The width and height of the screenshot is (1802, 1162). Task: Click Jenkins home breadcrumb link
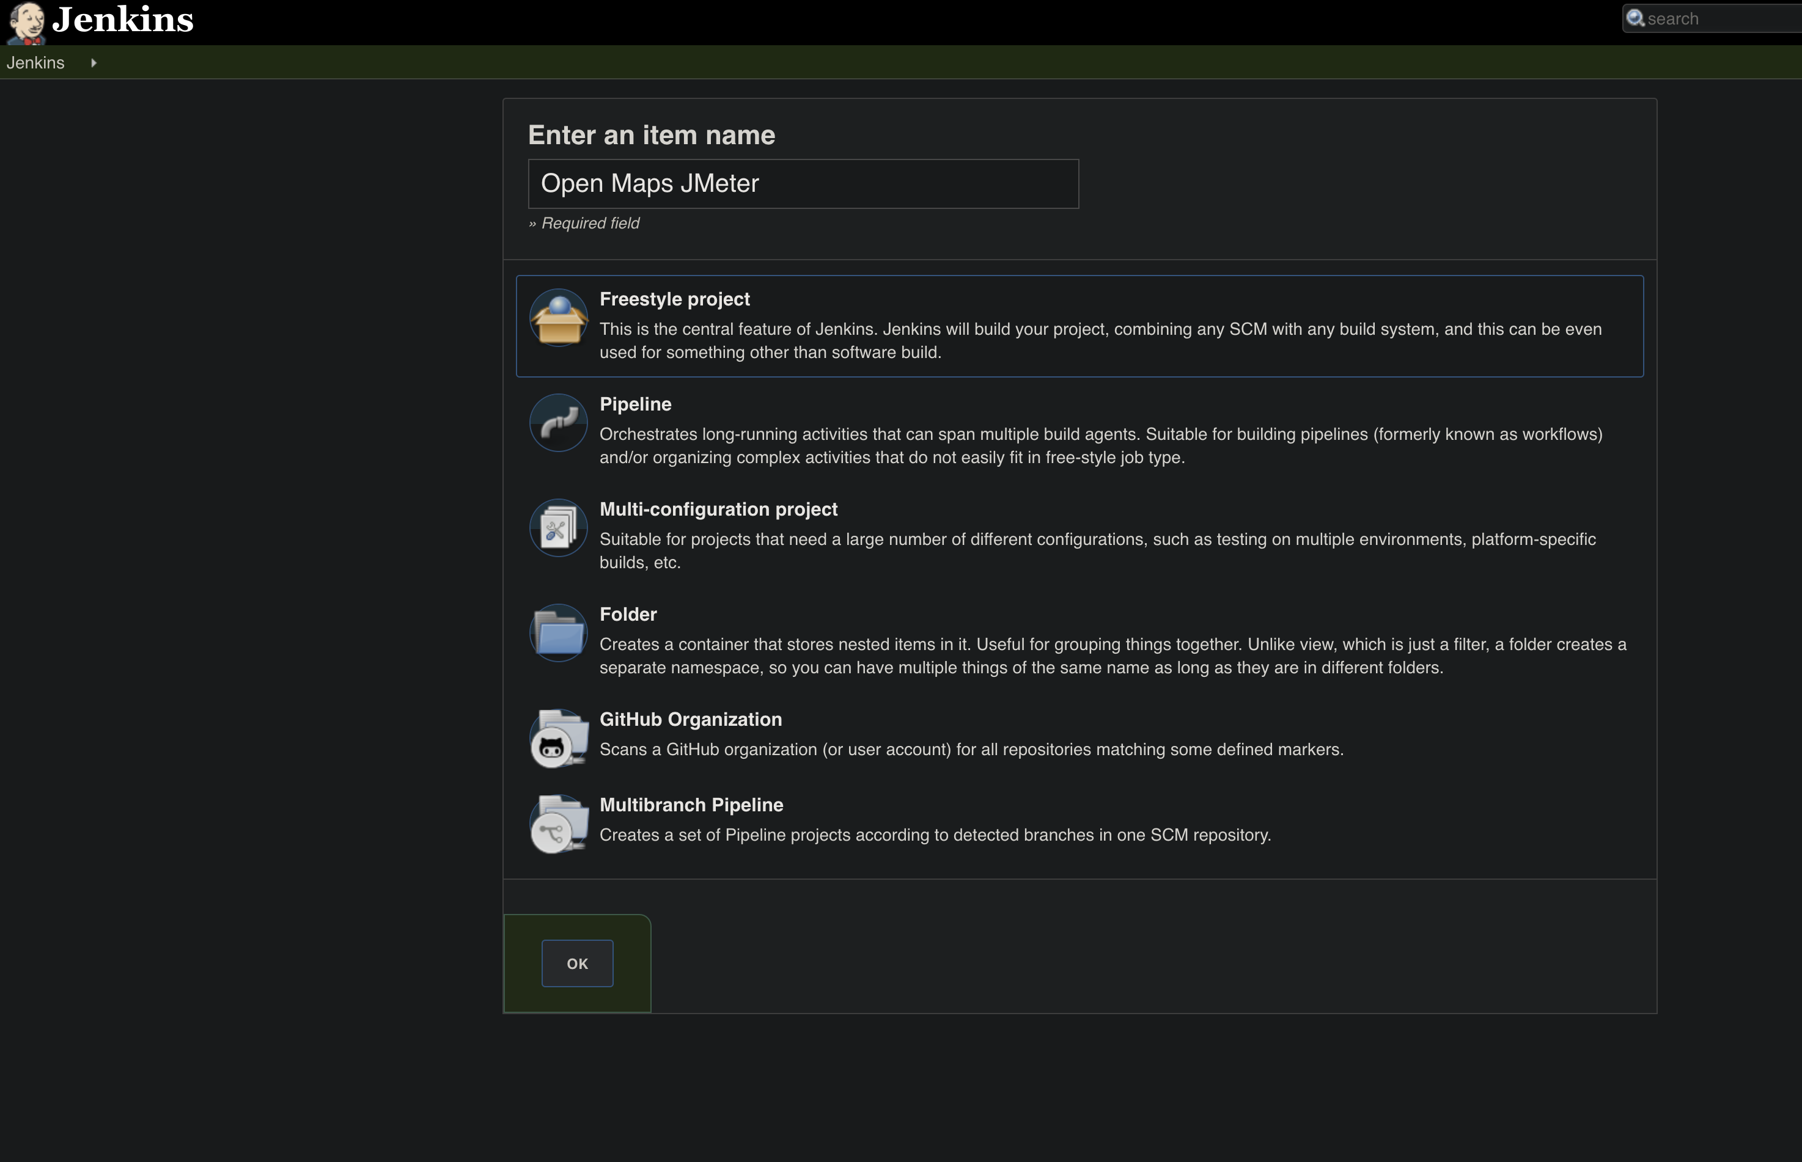pyautogui.click(x=37, y=62)
